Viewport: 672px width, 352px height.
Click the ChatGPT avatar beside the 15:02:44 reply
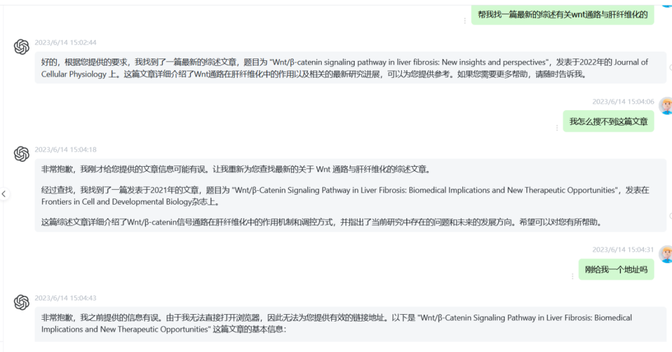point(21,47)
